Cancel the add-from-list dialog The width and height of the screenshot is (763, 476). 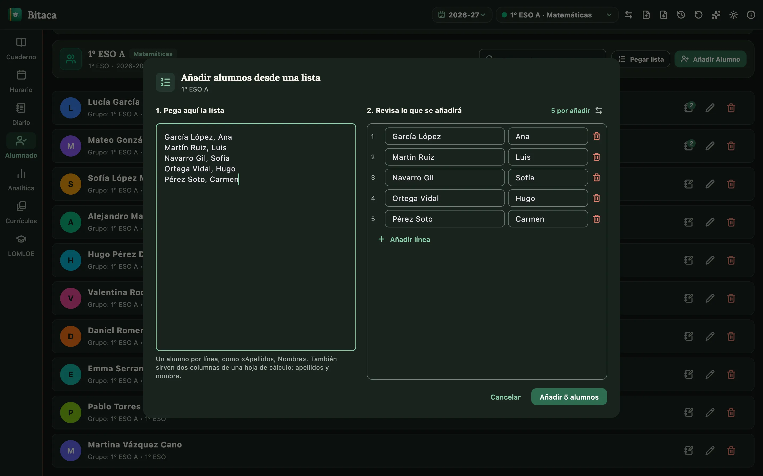505,397
